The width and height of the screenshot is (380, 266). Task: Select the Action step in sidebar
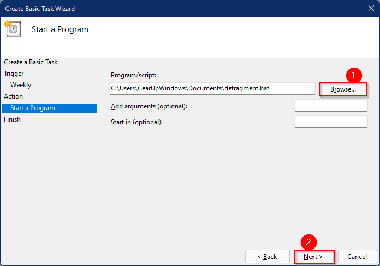tap(13, 96)
